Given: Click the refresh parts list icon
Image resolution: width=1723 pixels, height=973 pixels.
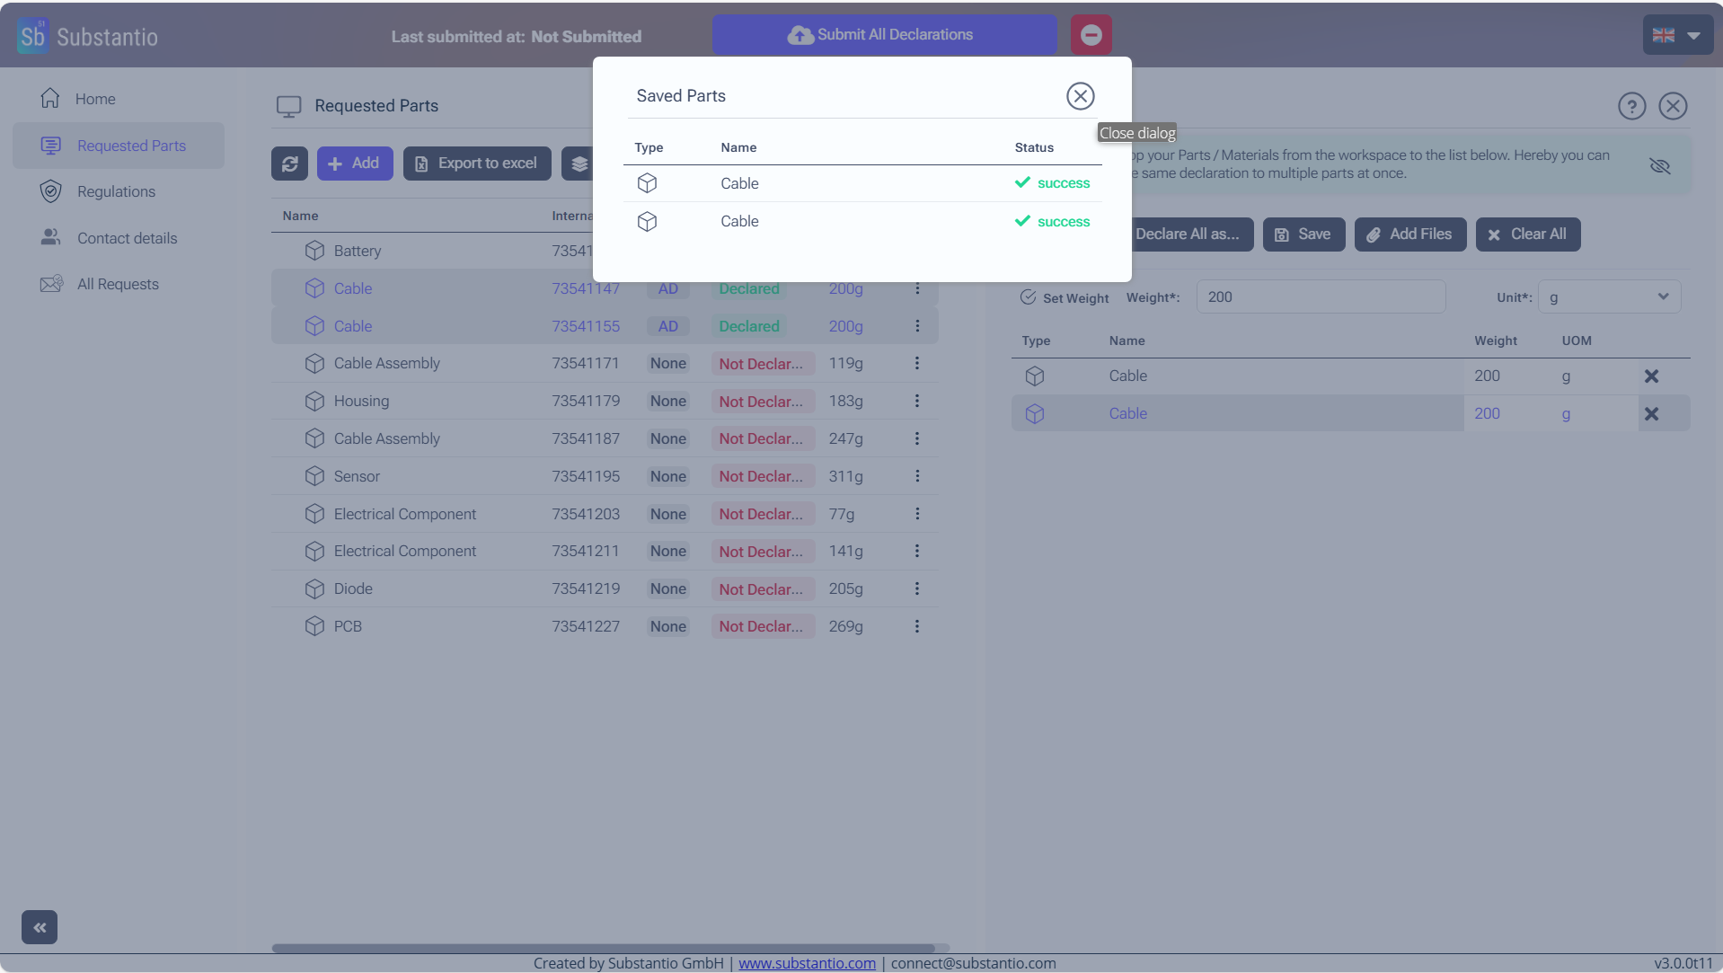Looking at the screenshot, I should (289, 164).
